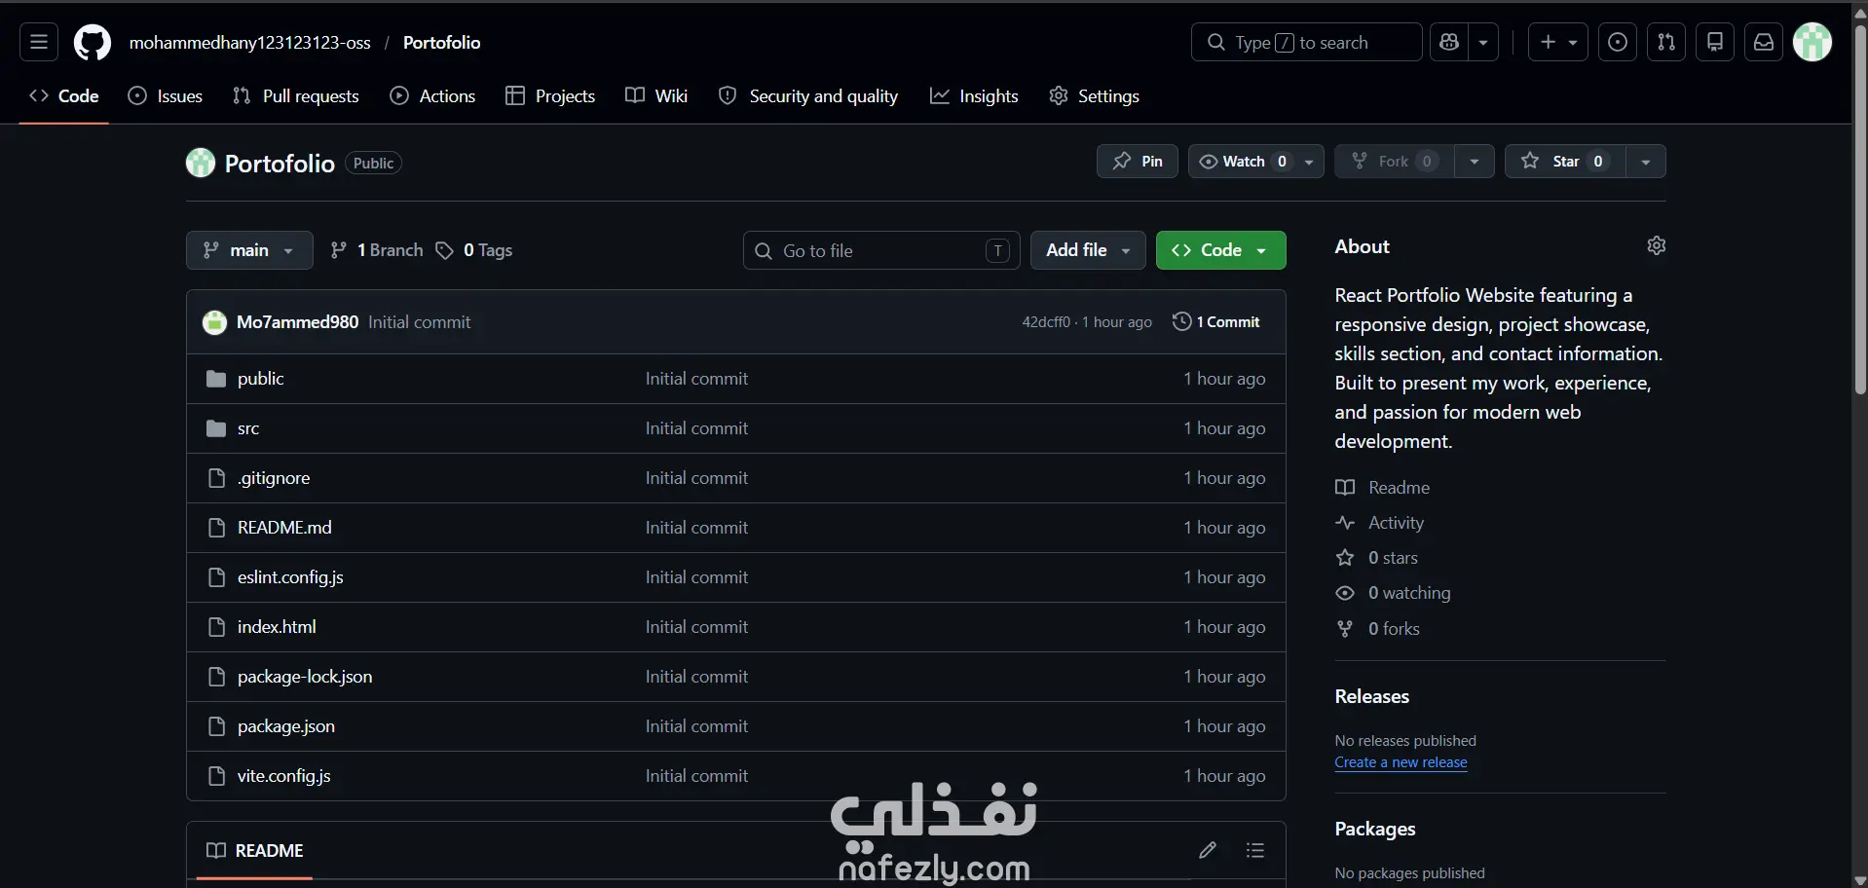1868x888 pixels.
Task: Click 'Create a new release' link
Action: (1401, 762)
